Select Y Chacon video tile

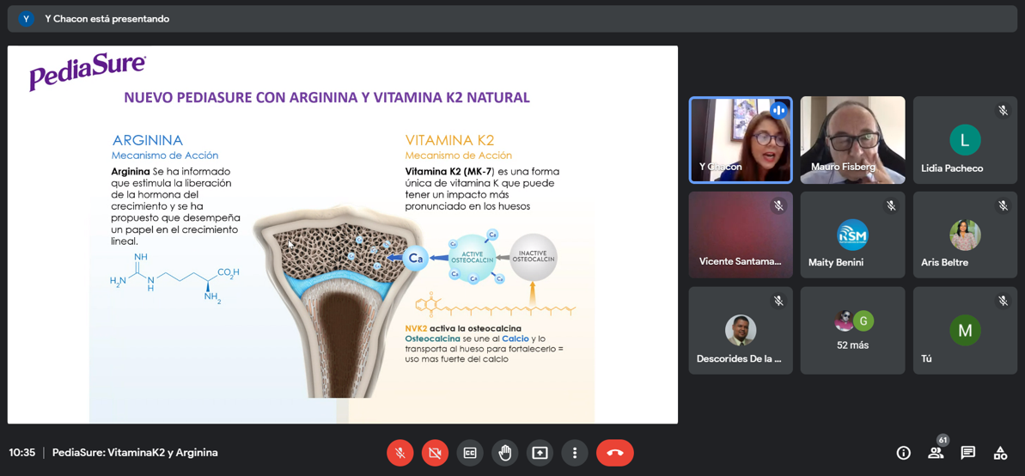tap(741, 140)
